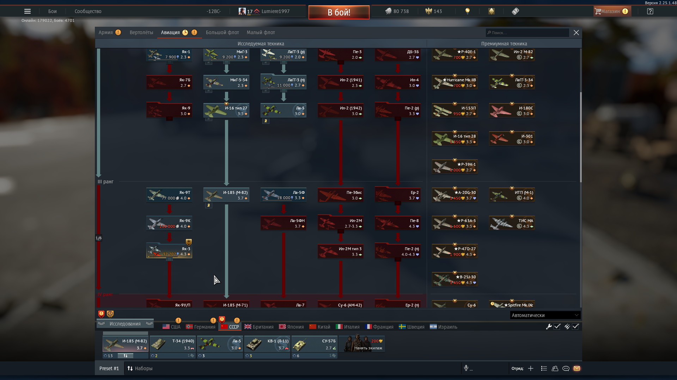Select crew slot КВ-1 (Л-11)
The height and width of the screenshot is (380, 677).
[267, 344]
